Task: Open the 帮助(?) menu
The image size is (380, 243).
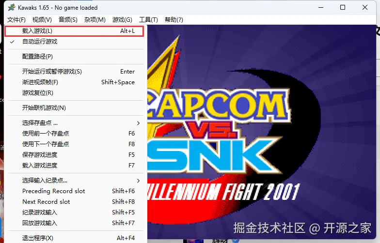Action: 174,19
